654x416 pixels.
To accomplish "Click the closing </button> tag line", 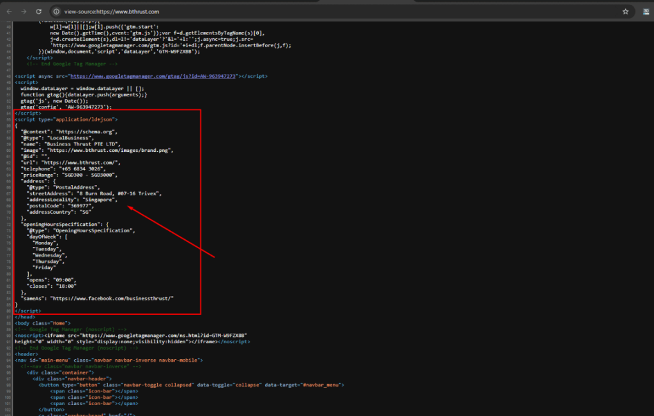I will pos(51,410).
